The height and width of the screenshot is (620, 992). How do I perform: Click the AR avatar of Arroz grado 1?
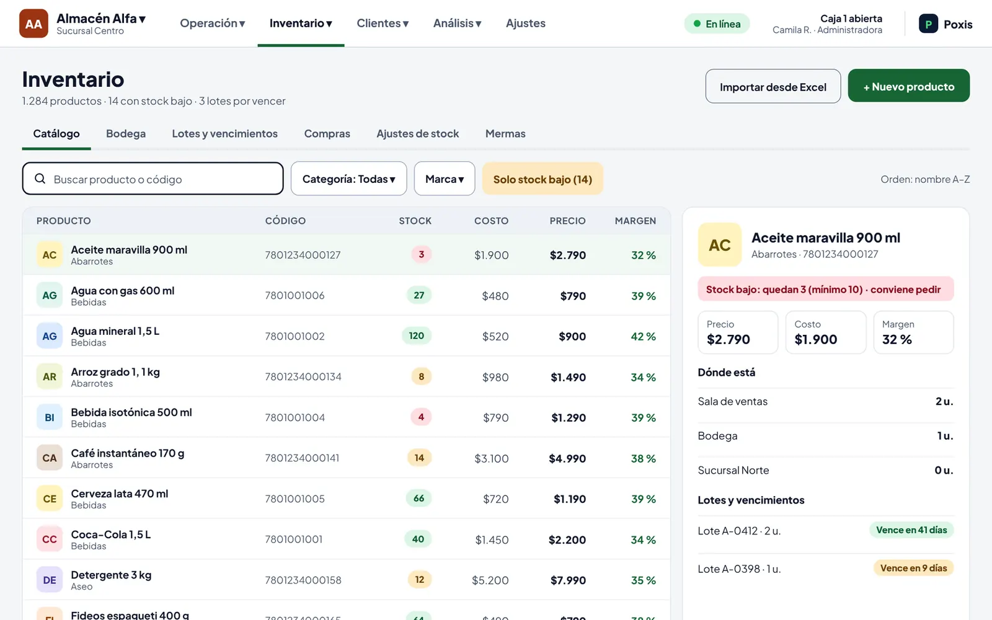(x=50, y=376)
